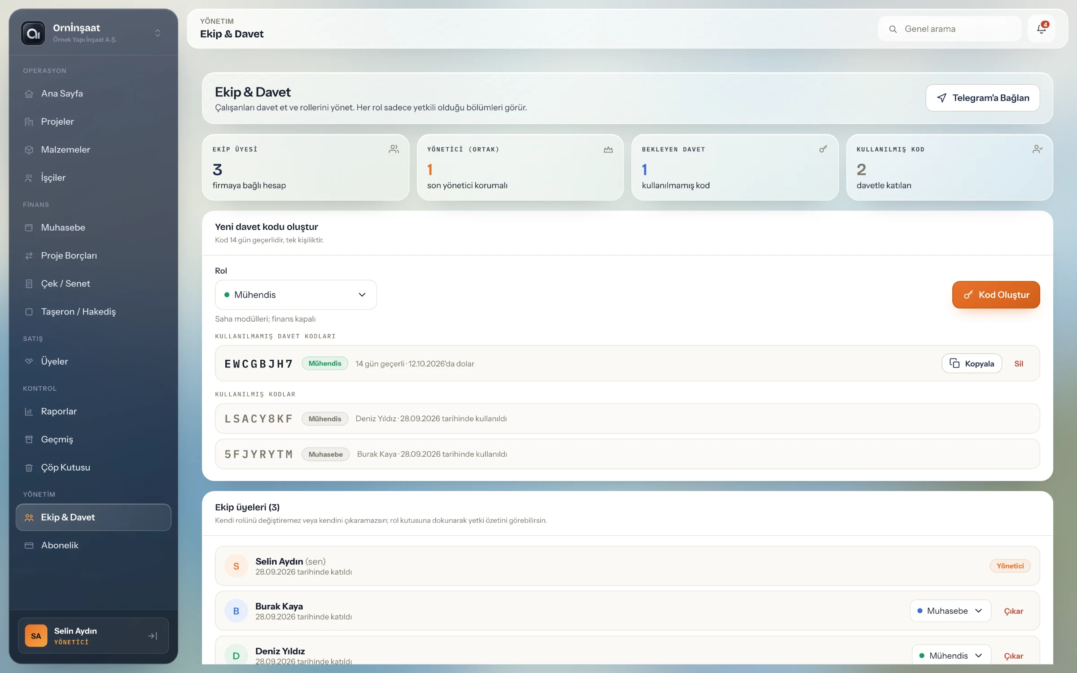Open Deniz Yıldız's Mühendis role dropdown

pos(951,656)
